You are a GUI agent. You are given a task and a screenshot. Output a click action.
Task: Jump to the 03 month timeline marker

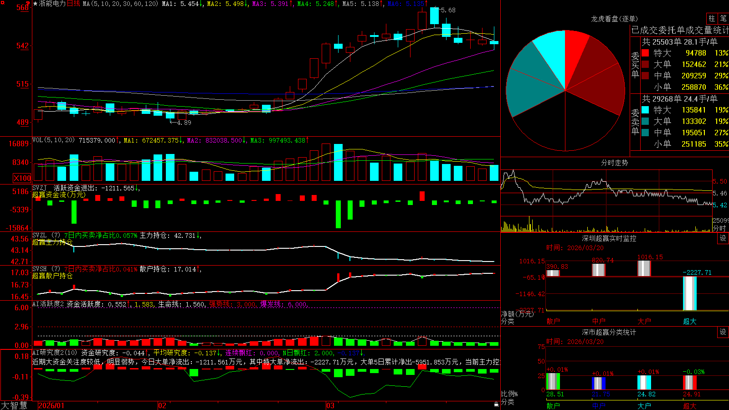[x=330, y=405]
